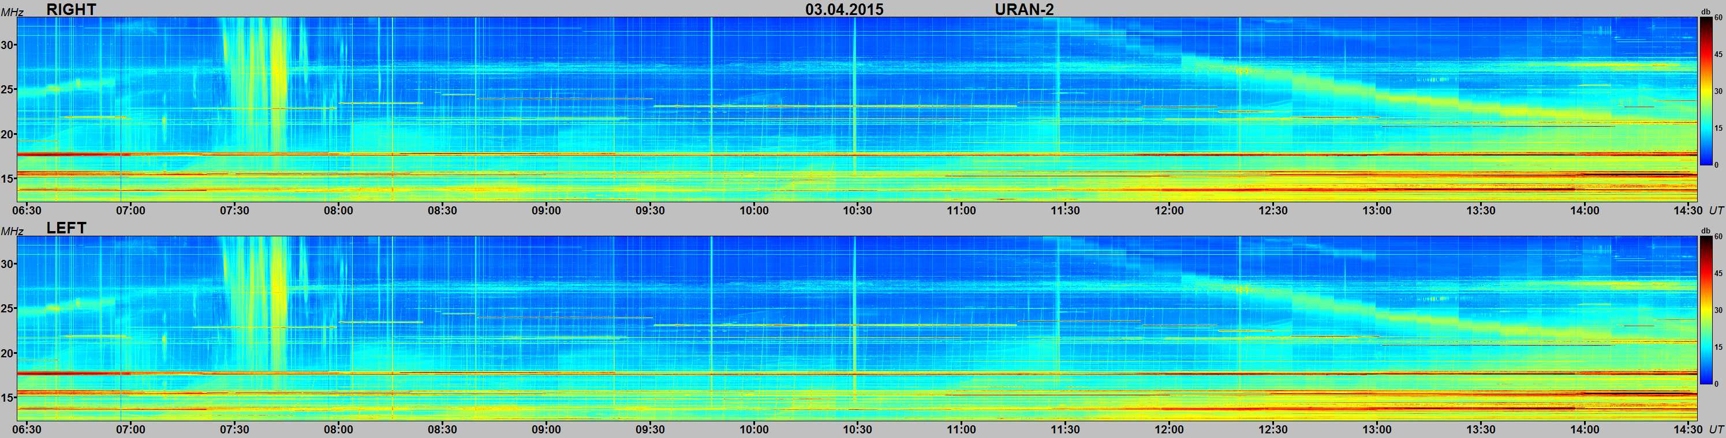Click the 60 value on the LEFT panel color scale

(x=1718, y=237)
